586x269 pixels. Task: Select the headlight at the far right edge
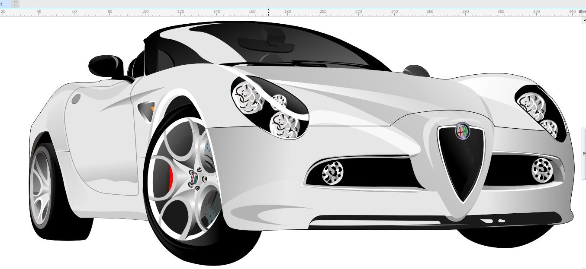[541, 112]
